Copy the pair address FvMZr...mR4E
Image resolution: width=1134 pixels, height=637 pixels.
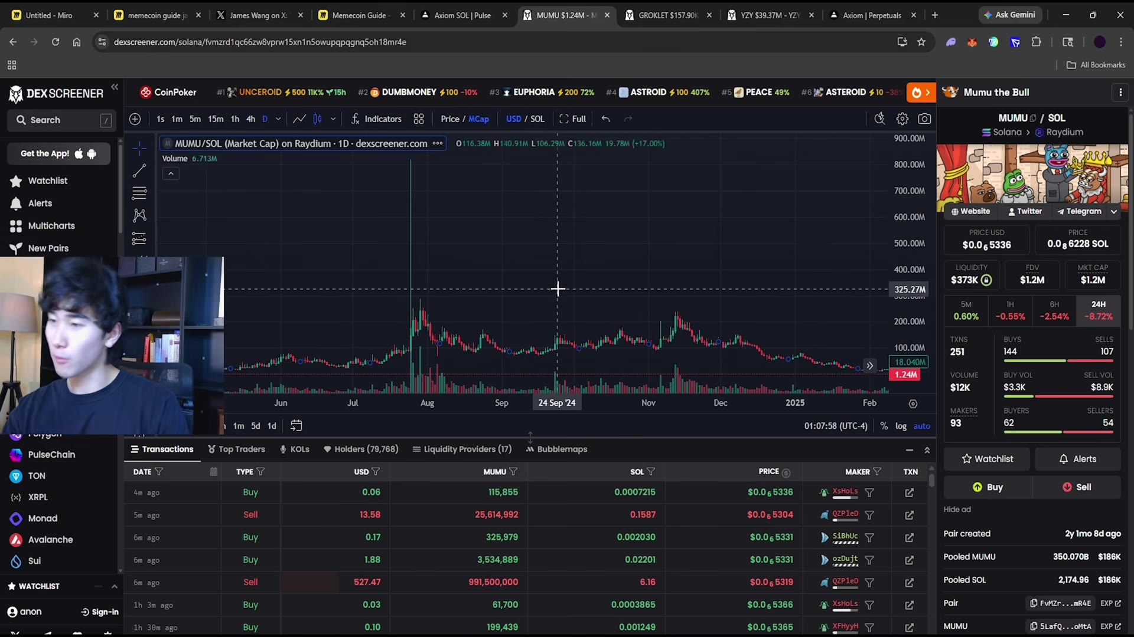1061,603
